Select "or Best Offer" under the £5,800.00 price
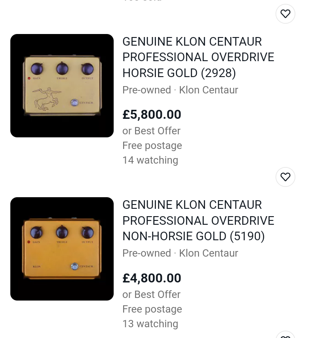This screenshot has height=338, width=310. pyautogui.click(x=151, y=131)
